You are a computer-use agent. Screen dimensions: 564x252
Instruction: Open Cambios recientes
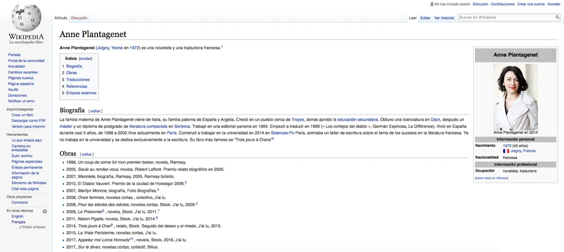click(23, 72)
